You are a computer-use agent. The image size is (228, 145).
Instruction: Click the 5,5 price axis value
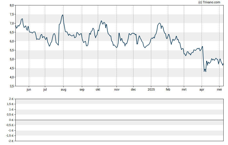click(12, 50)
